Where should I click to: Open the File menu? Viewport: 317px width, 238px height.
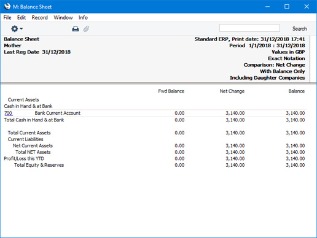(x=7, y=18)
